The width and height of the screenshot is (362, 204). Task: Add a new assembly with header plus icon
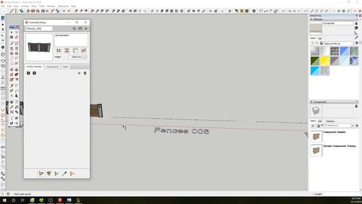point(86,28)
